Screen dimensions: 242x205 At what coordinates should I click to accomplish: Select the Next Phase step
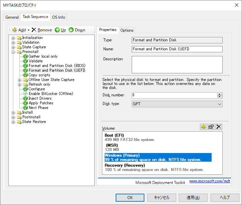38,108
